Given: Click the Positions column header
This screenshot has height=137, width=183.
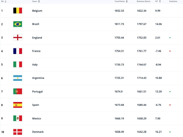Looking at the screenshot, I should [x=173, y=1].
